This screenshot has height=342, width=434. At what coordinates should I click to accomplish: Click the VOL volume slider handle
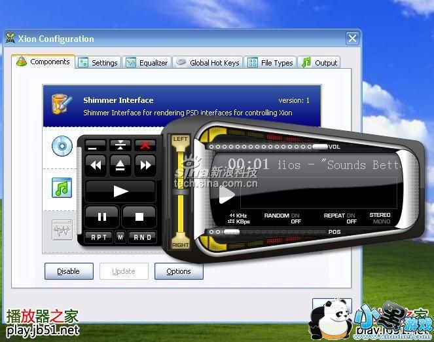[319, 147]
